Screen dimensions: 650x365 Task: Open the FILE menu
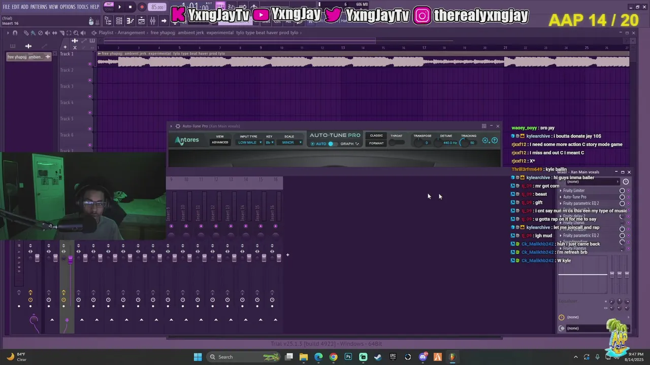(x=6, y=7)
